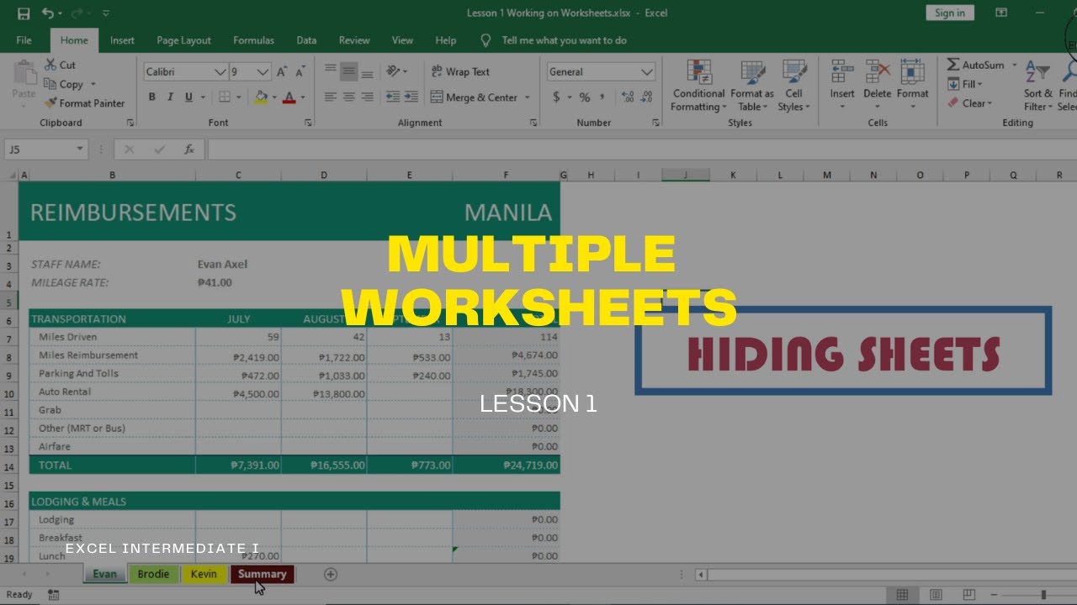1077x605 pixels.
Task: Open the Calibri font name dropdown
Action: pyautogui.click(x=220, y=71)
